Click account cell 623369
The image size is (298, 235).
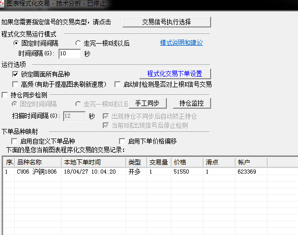tap(247, 172)
